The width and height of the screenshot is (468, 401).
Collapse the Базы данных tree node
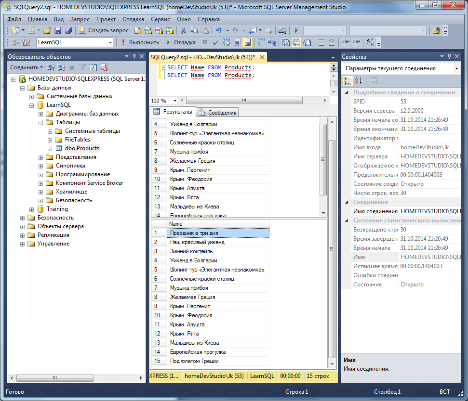pyautogui.click(x=22, y=88)
